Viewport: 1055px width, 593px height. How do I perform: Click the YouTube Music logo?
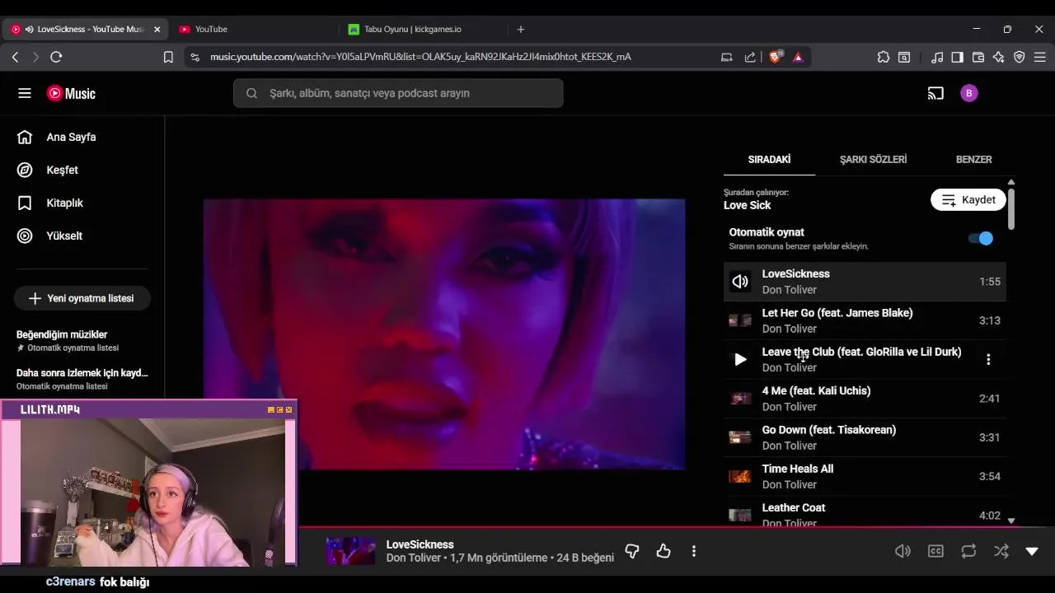(72, 93)
